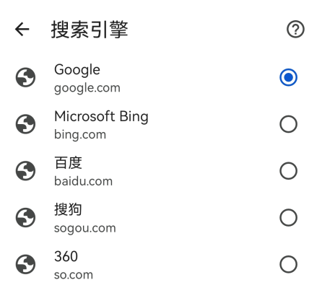This screenshot has height=298, width=335.
Task: Tap the 360 search engine name
Action: [x=66, y=256]
